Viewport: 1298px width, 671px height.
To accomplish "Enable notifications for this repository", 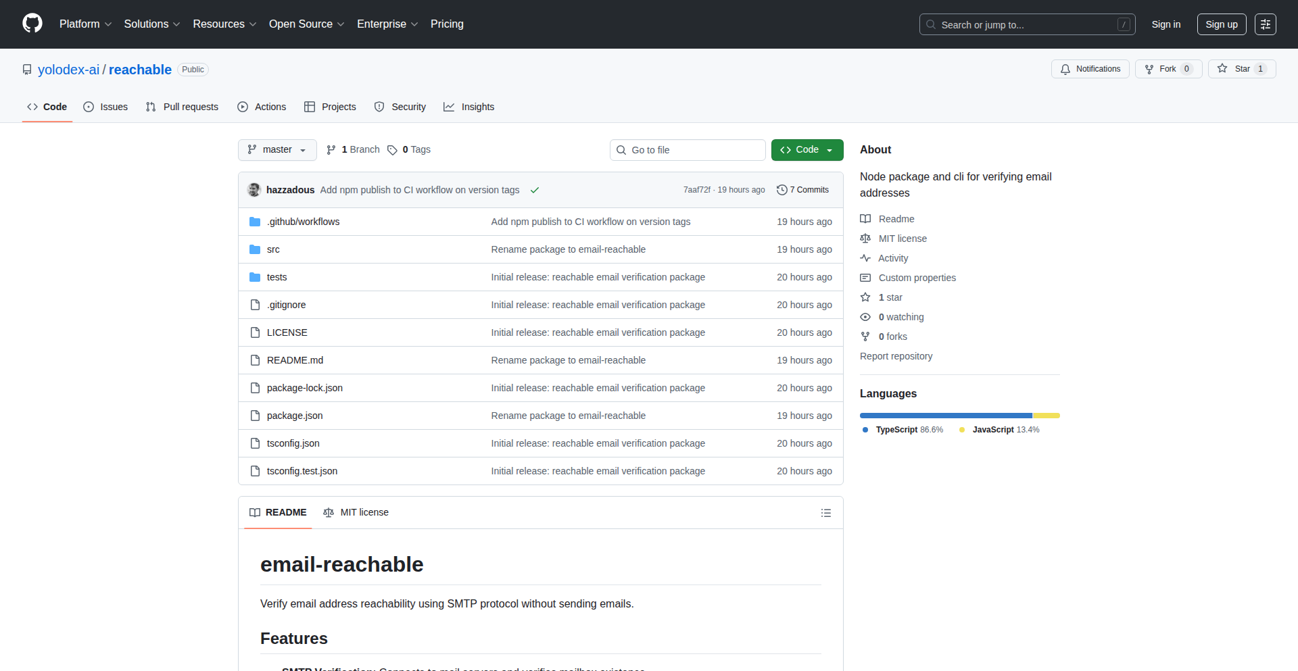I will click(x=1090, y=68).
